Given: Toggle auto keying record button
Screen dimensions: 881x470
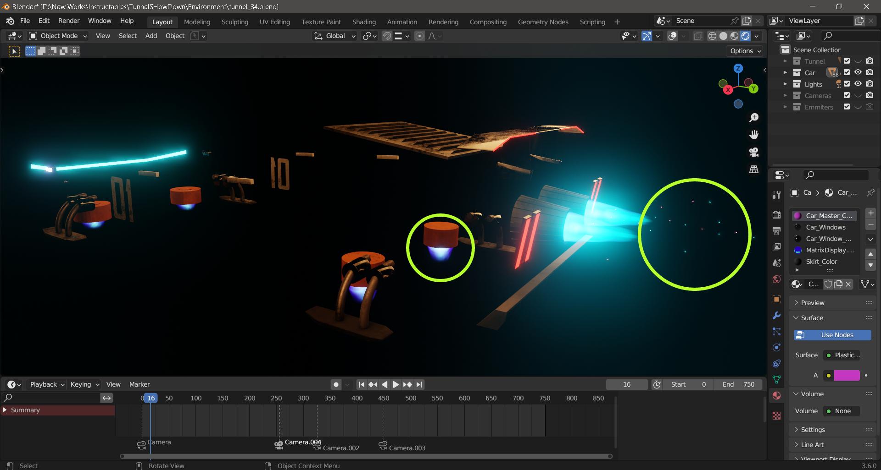Looking at the screenshot, I should (x=336, y=384).
